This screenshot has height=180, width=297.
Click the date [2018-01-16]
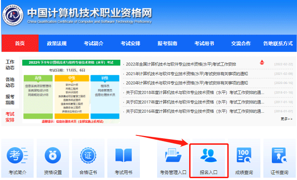284,92
